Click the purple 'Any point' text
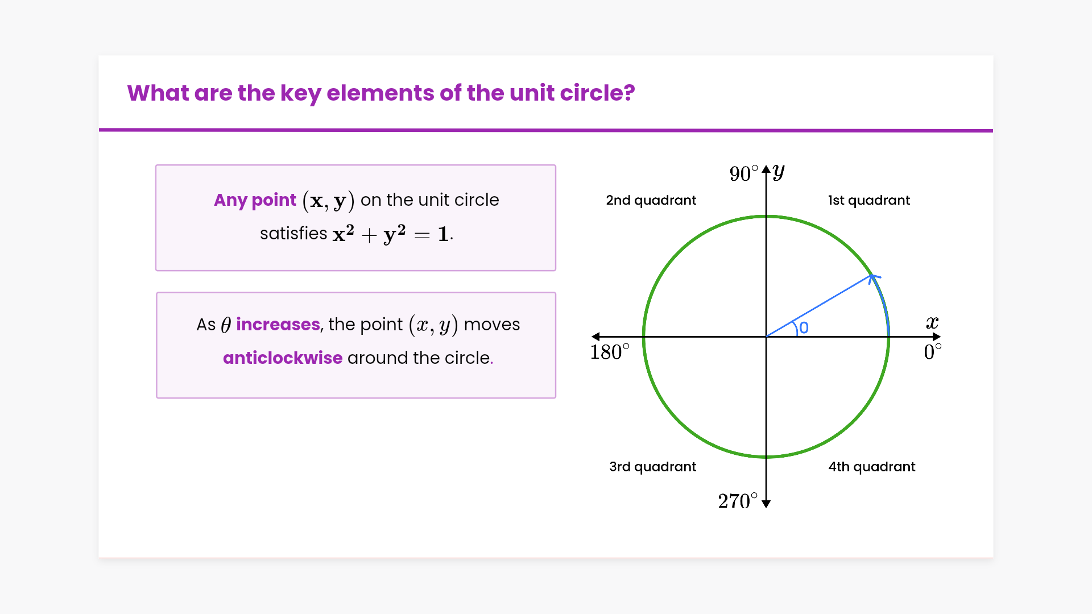 click(x=255, y=200)
